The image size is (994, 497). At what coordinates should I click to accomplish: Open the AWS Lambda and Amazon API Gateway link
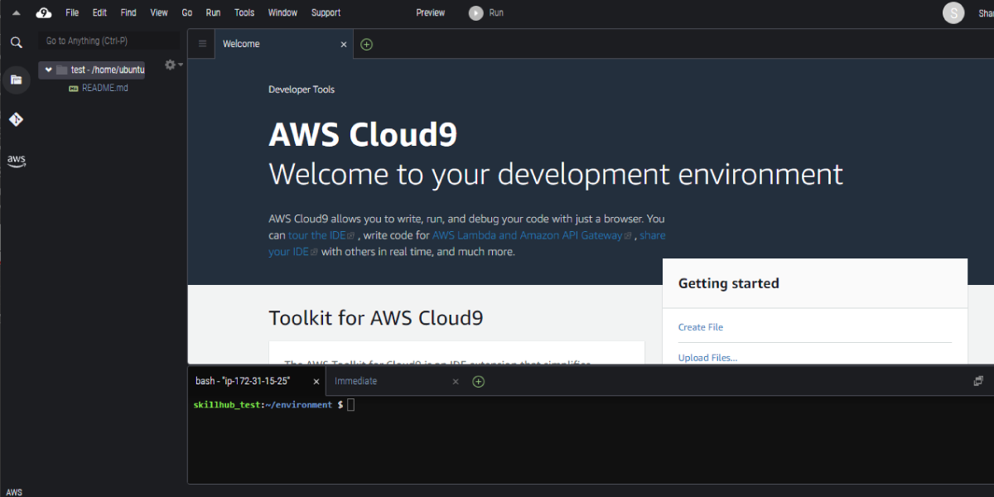click(x=532, y=235)
